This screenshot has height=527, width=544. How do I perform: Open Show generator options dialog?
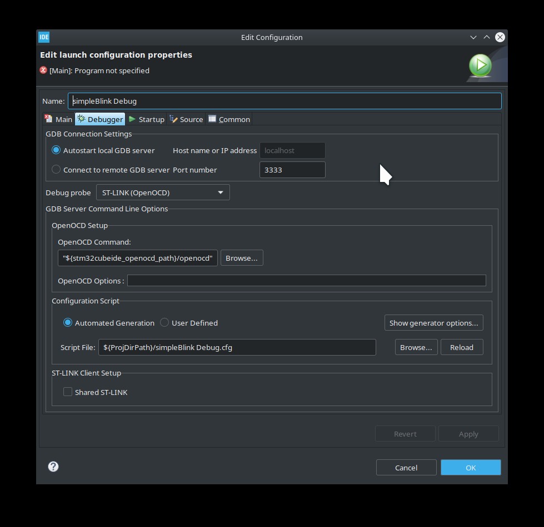433,322
